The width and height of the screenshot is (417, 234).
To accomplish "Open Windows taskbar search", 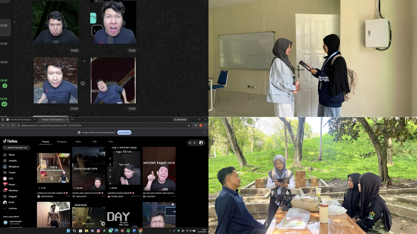I will click(75, 231).
